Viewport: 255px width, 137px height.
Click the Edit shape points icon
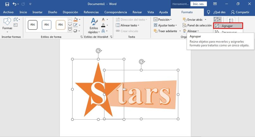16,20
